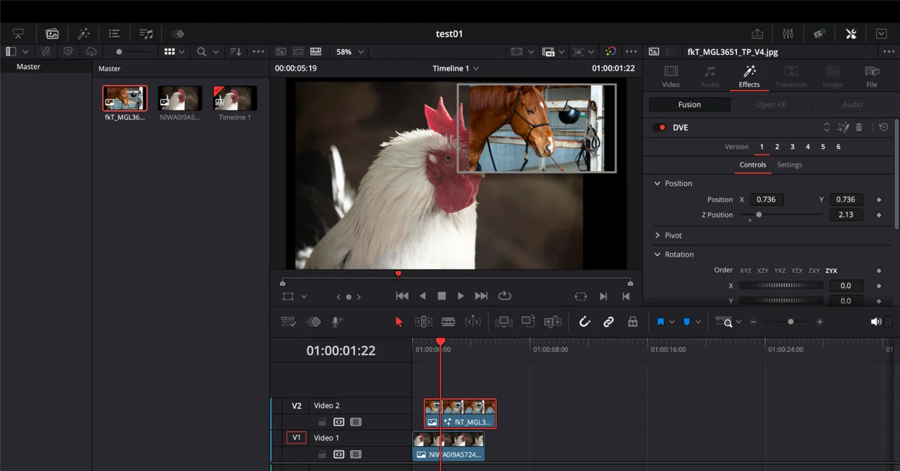The height and width of the screenshot is (471, 900).
Task: Click the media pool sort icon
Action: point(236,52)
